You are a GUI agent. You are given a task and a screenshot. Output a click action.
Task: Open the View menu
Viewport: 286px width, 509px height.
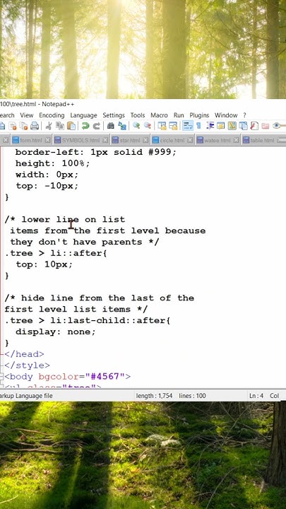(27, 115)
